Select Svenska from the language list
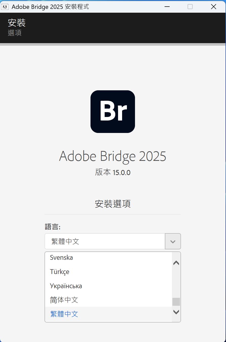This screenshot has width=226, height=342. point(61,258)
